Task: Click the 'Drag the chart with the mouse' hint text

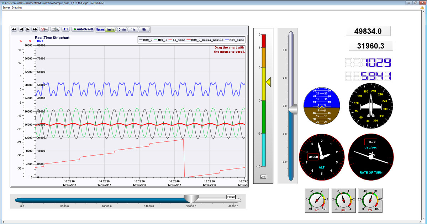Action: coord(230,50)
